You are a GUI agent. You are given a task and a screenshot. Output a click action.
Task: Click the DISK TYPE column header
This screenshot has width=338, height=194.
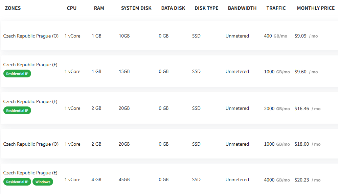pyautogui.click(x=206, y=8)
